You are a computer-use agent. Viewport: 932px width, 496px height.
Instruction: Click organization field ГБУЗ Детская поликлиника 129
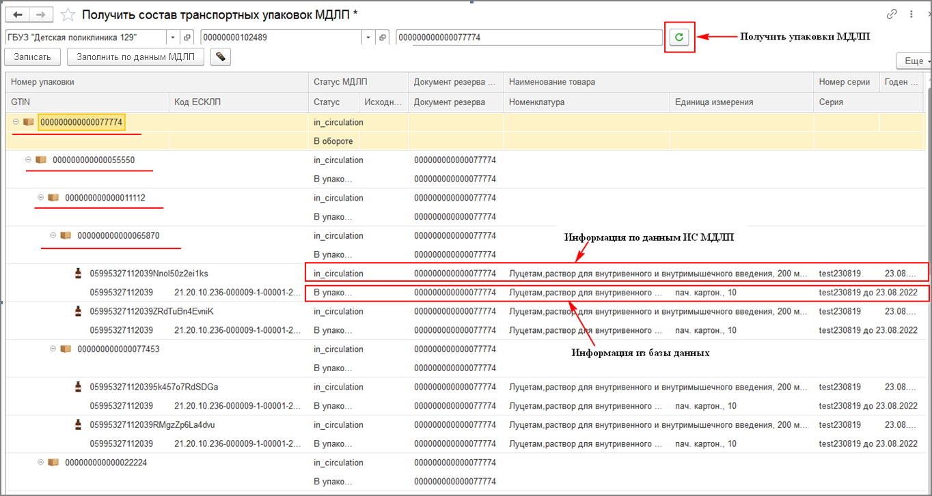(x=86, y=38)
